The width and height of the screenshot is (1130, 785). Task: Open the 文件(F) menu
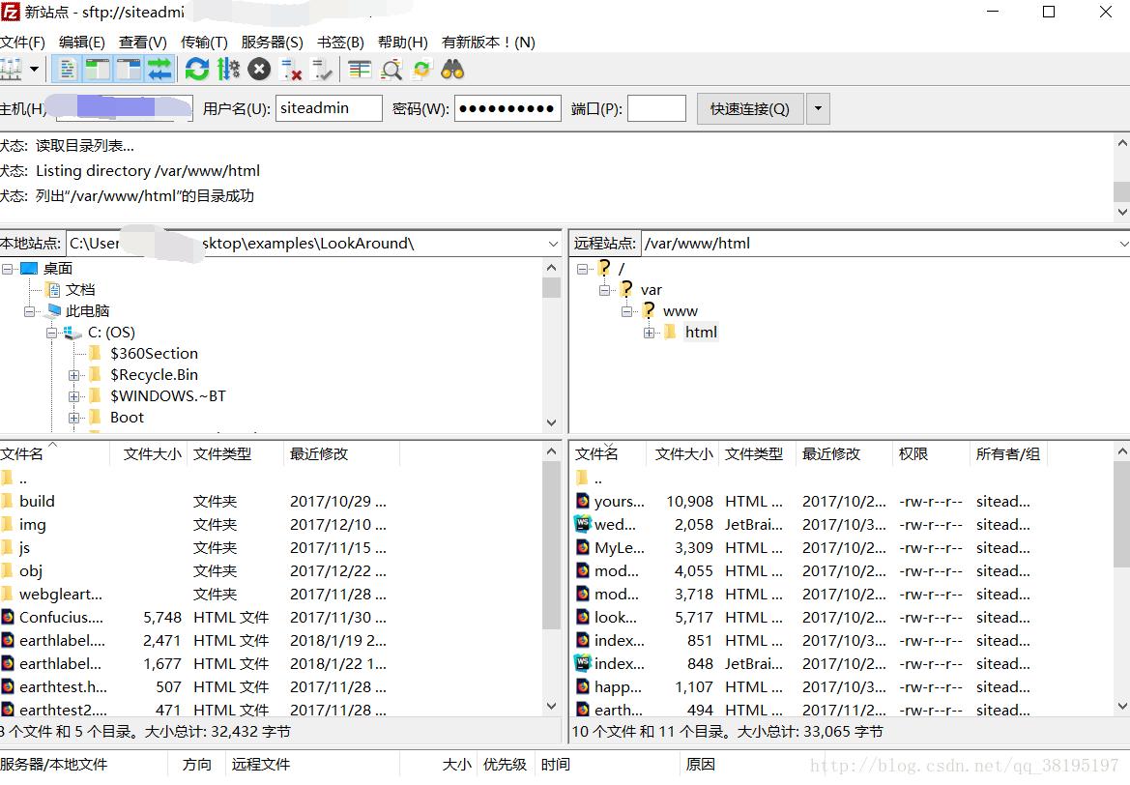tap(22, 43)
